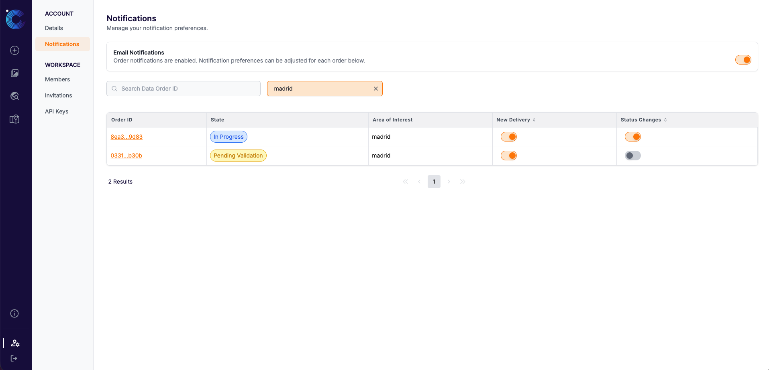Turn off New Delivery for 8ea3...9d83
The width and height of the screenshot is (769, 370).
click(x=509, y=137)
